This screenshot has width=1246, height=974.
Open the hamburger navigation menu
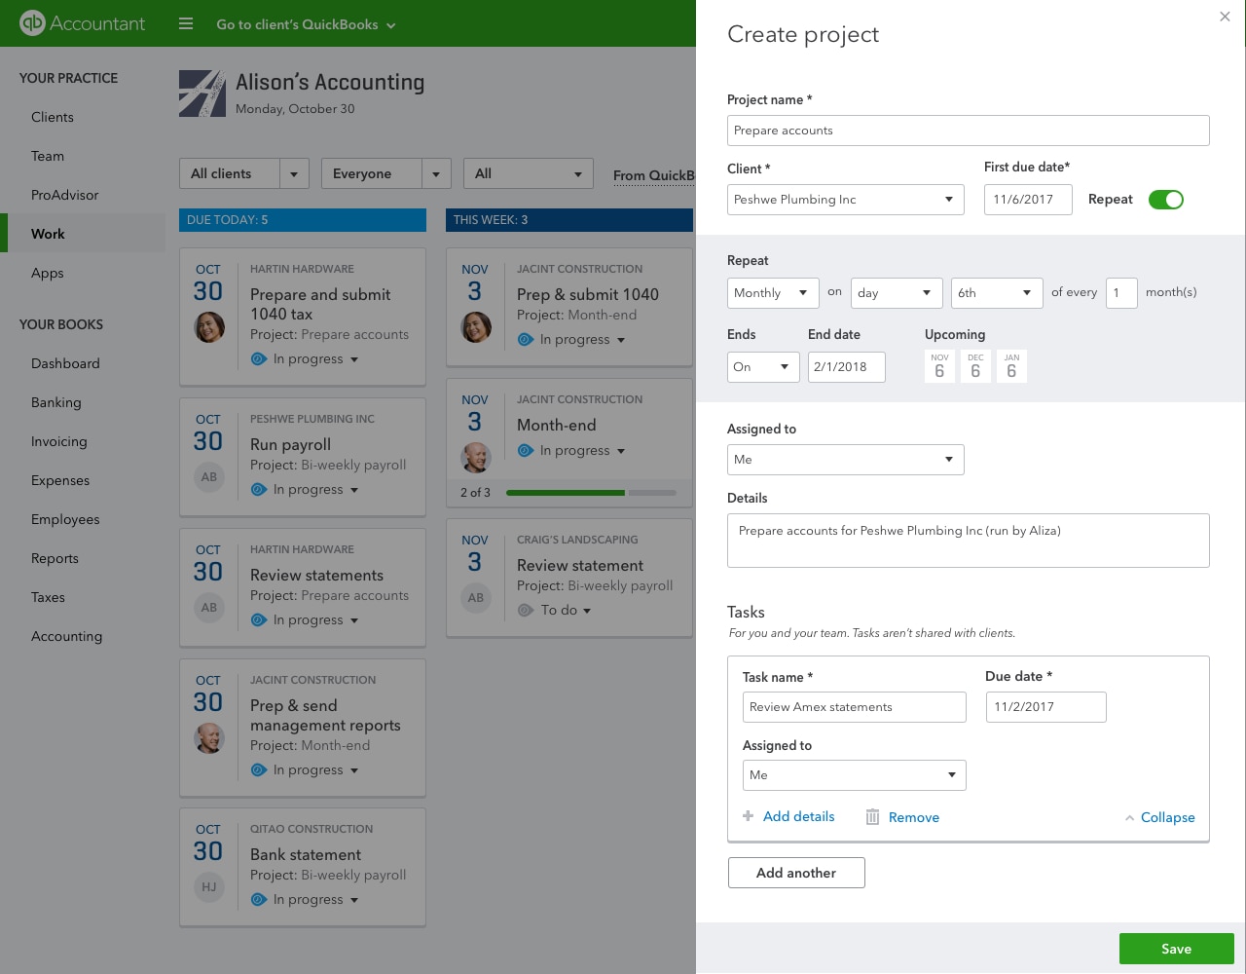point(186,23)
